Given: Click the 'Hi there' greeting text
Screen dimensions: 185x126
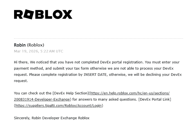Looking at the screenshot, I should (21, 62).
